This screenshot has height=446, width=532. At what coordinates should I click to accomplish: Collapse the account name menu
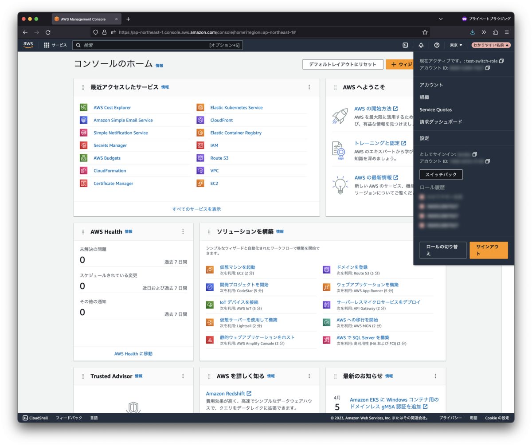click(491, 45)
